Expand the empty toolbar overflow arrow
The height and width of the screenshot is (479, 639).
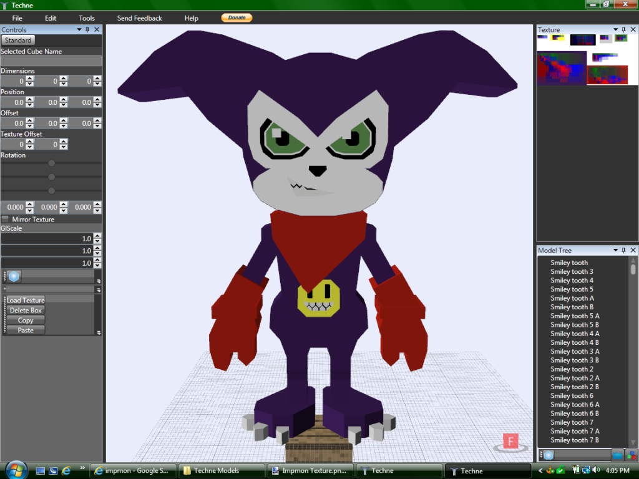(99, 289)
